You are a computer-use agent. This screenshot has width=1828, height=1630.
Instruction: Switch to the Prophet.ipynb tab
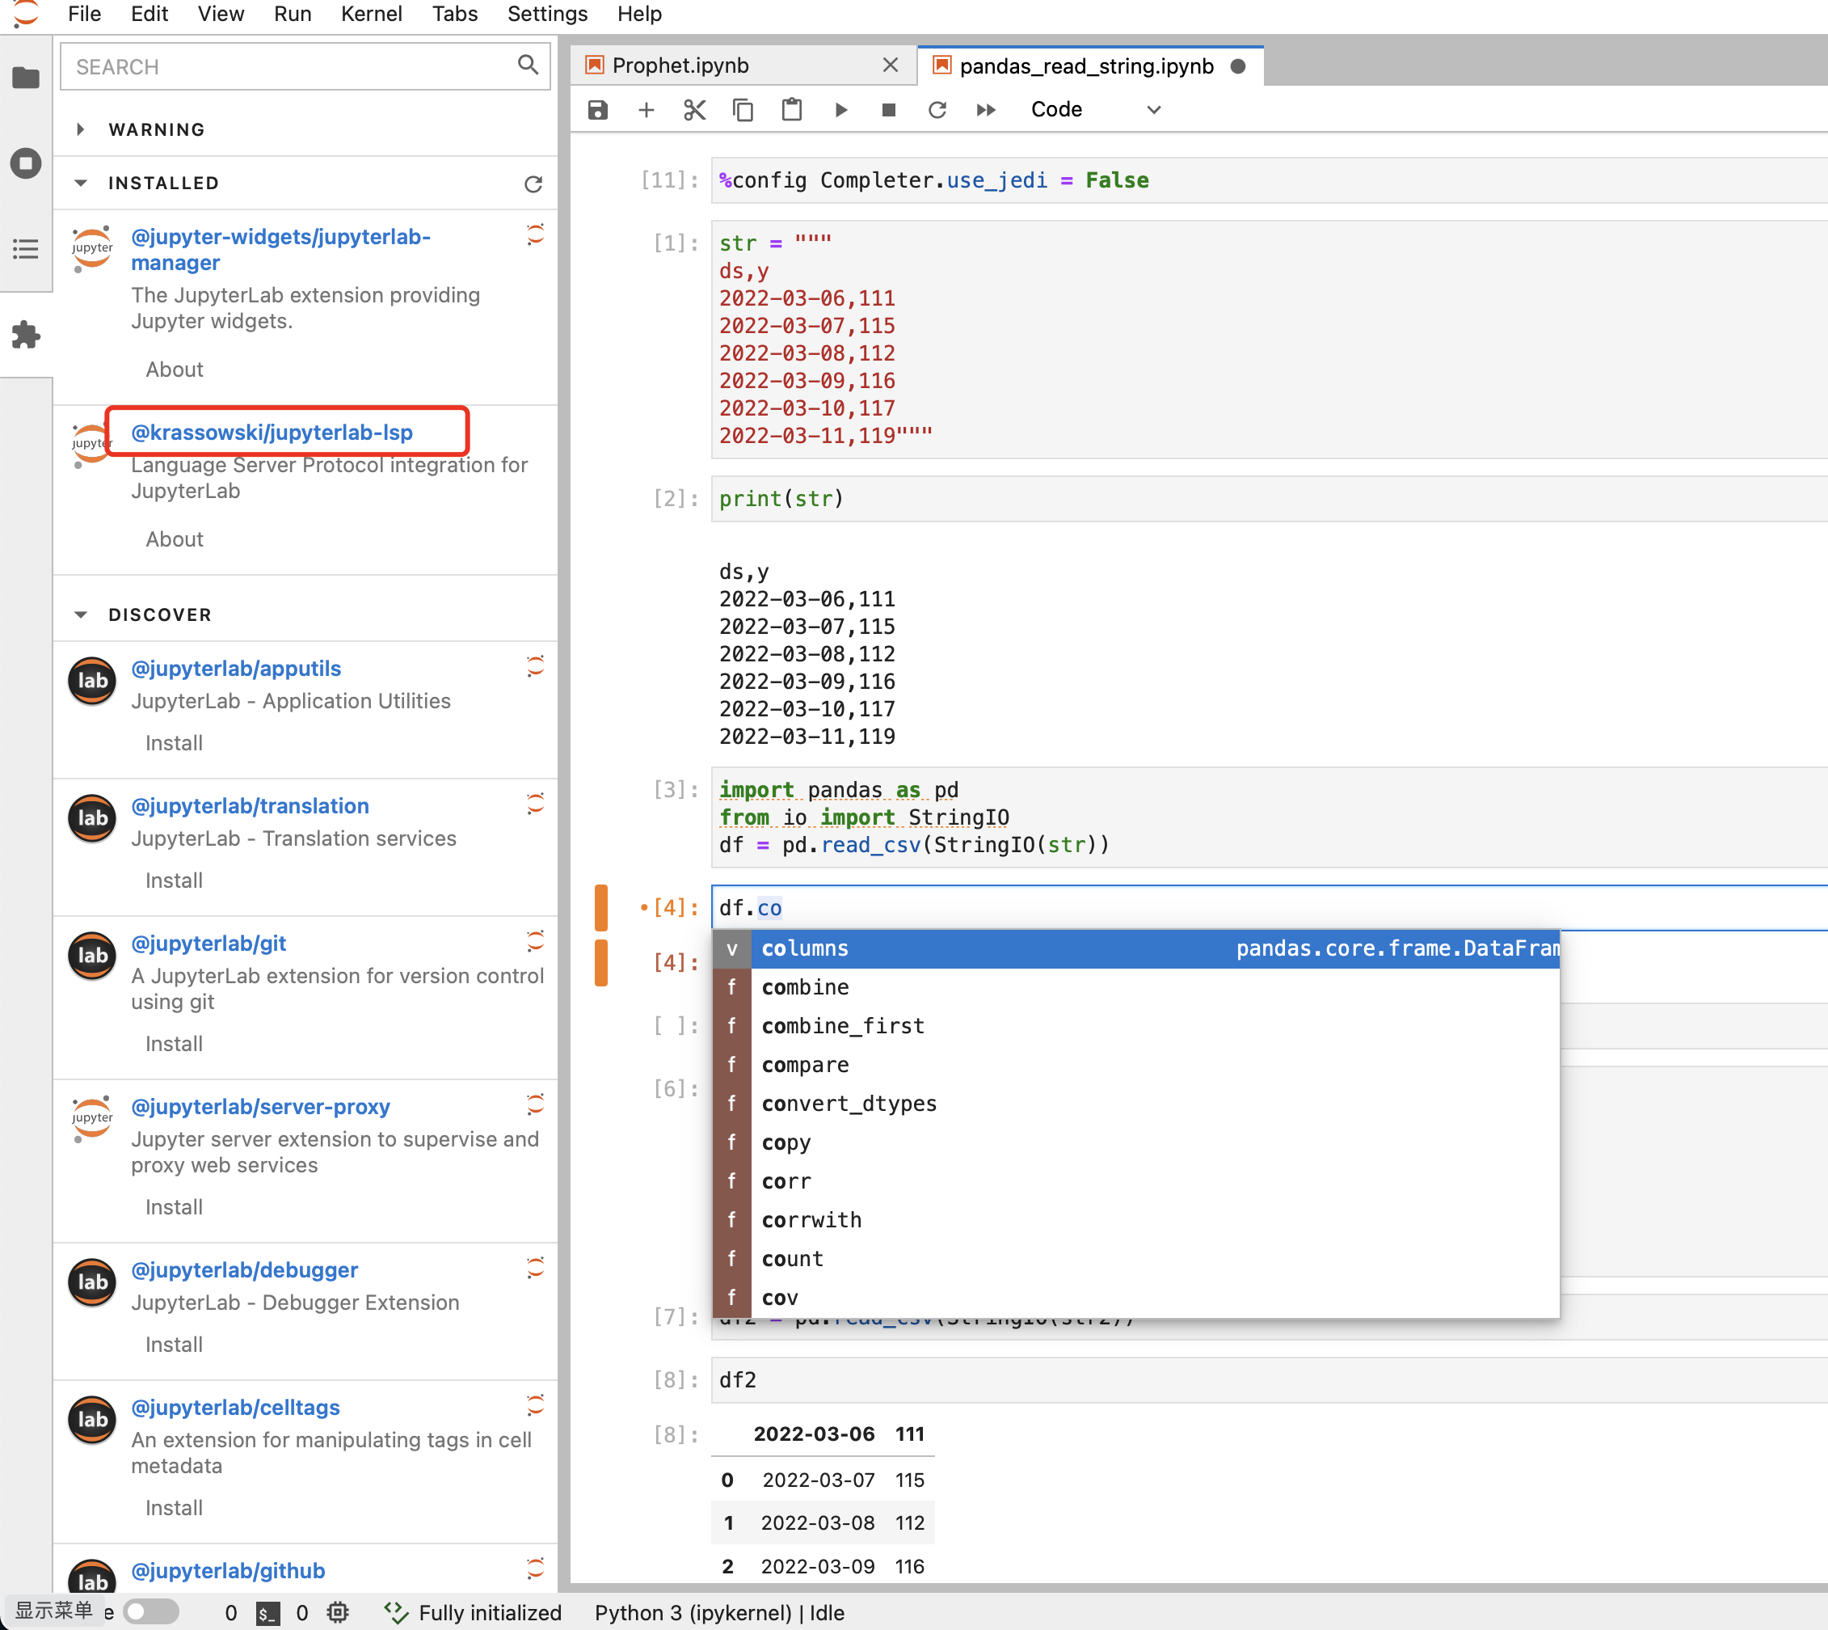coord(680,65)
